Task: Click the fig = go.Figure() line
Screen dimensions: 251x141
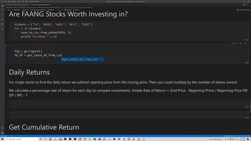Action: click(x=28, y=51)
